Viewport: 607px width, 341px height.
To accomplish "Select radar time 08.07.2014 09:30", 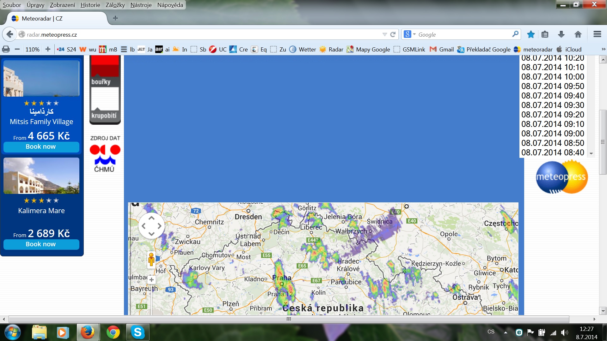I will 553,105.
